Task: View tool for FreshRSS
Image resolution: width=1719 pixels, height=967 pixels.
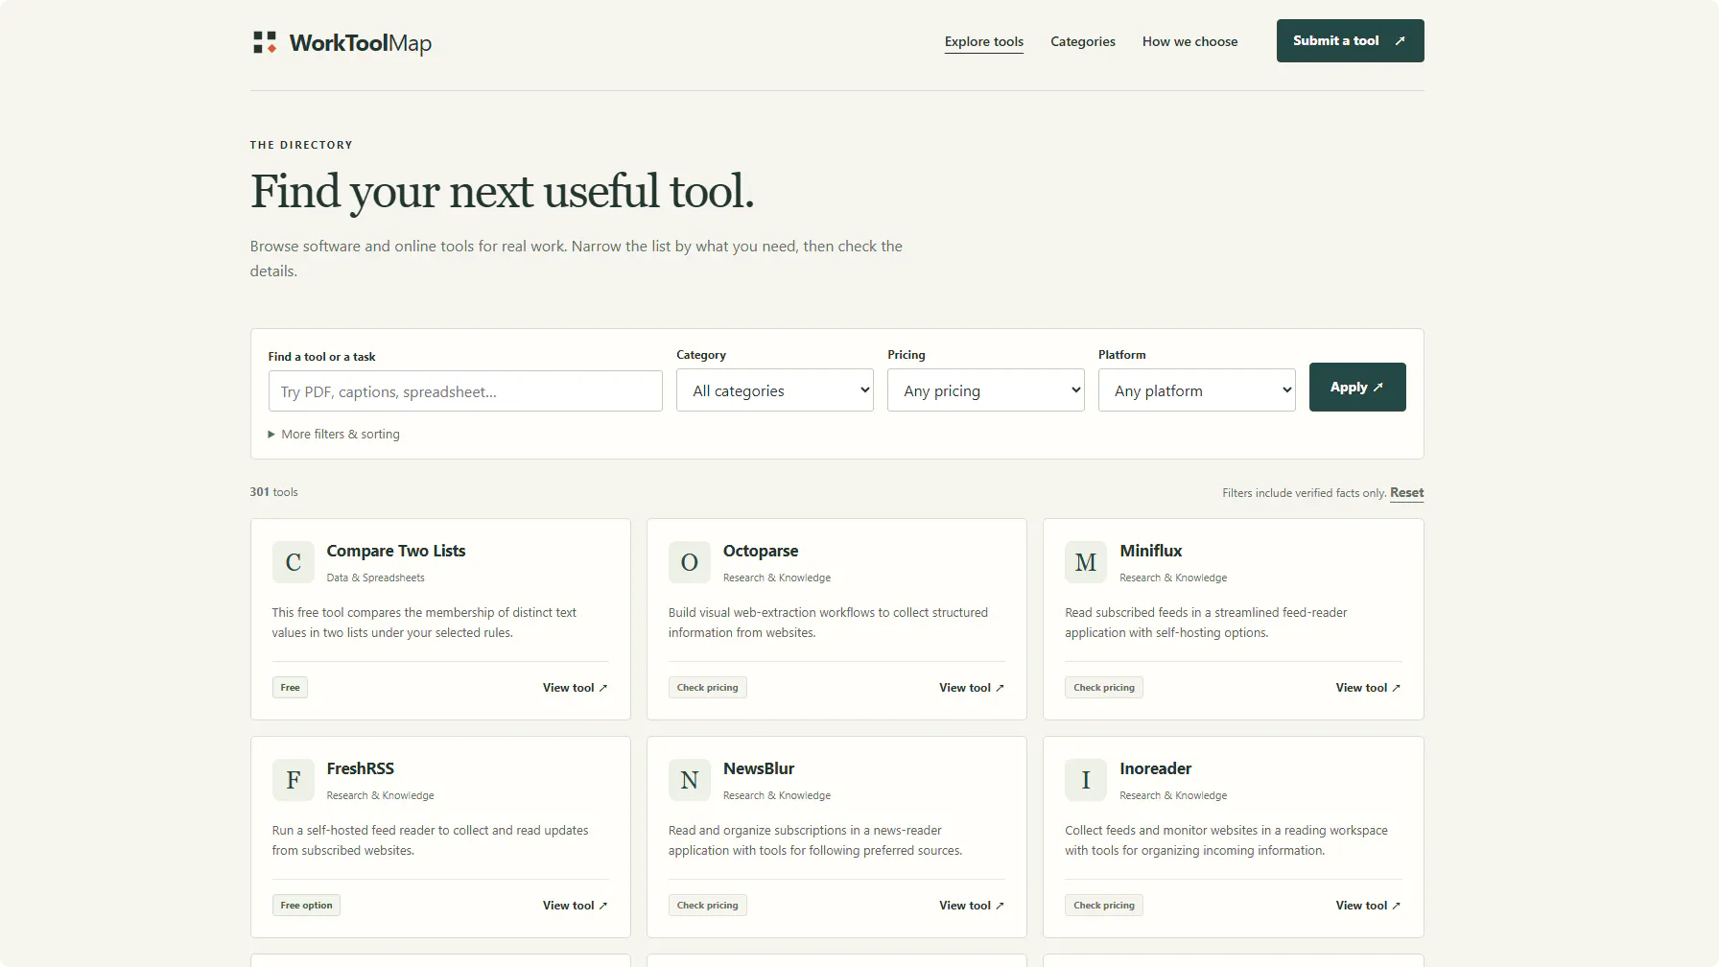Action: 576,906
